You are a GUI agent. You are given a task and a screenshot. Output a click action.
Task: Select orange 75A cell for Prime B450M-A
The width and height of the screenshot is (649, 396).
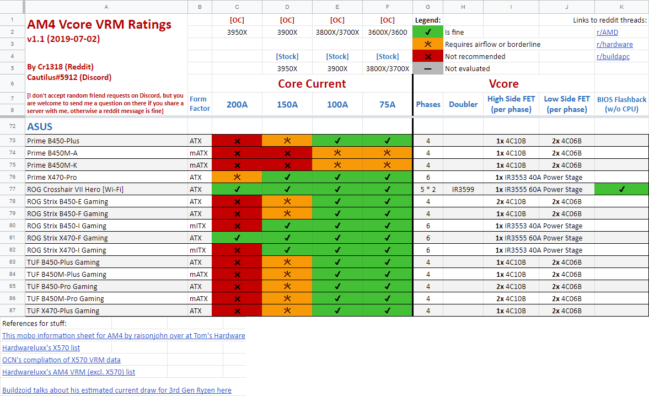(x=388, y=153)
